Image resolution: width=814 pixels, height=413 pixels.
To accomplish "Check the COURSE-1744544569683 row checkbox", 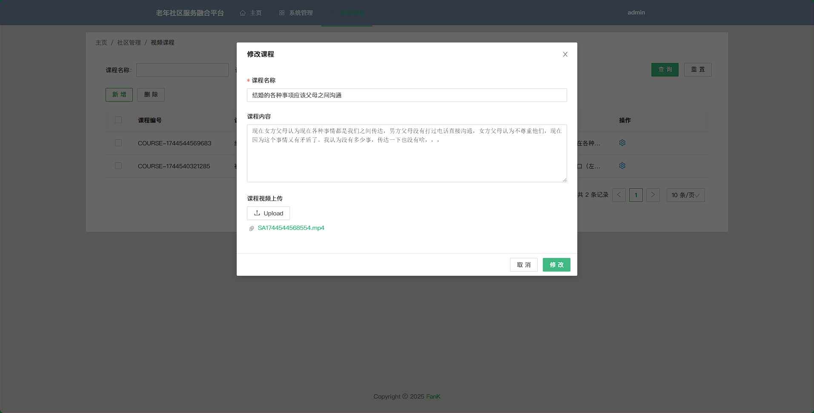I will [x=118, y=143].
